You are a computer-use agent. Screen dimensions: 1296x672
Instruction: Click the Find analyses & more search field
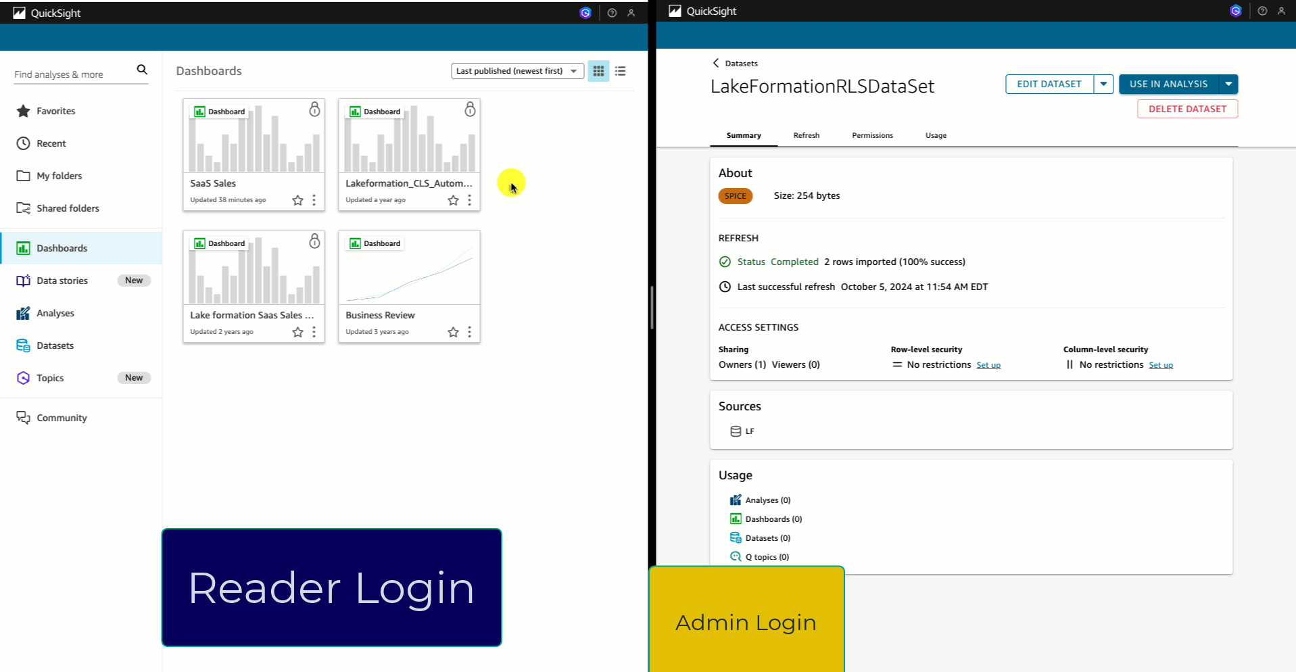tap(73, 74)
